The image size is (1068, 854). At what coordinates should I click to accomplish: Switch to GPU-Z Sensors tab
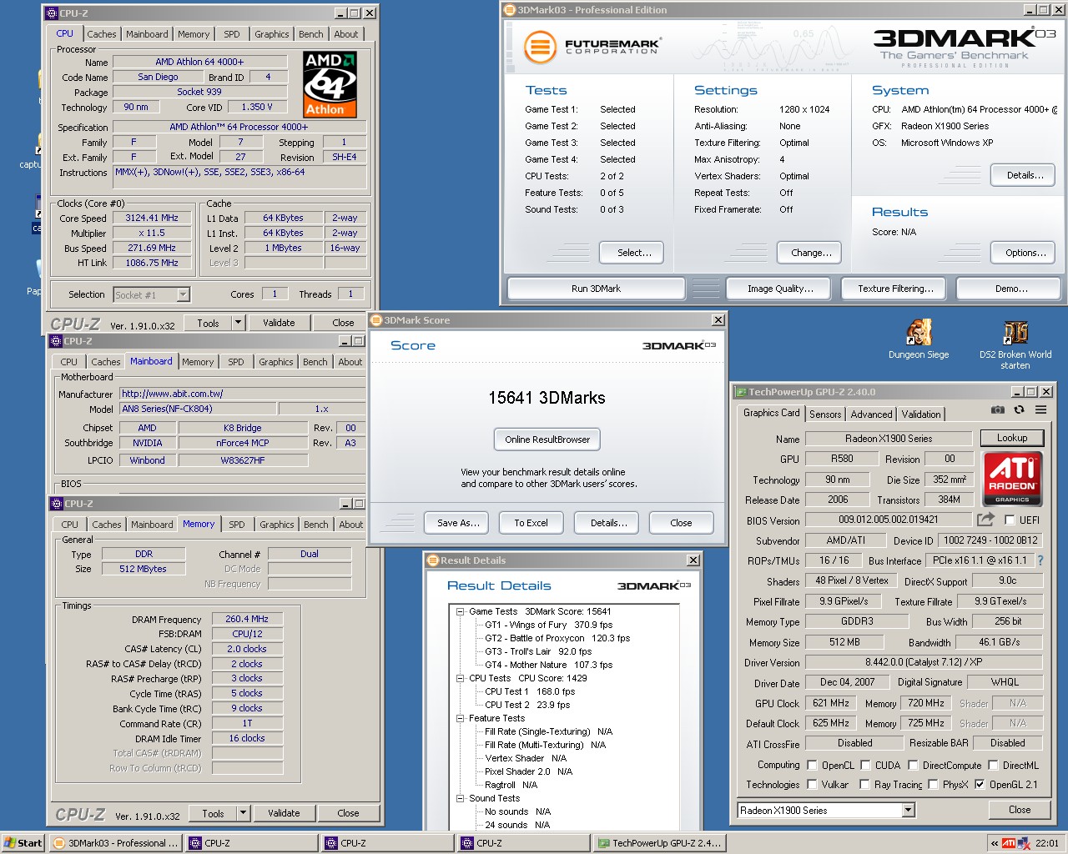pos(825,414)
